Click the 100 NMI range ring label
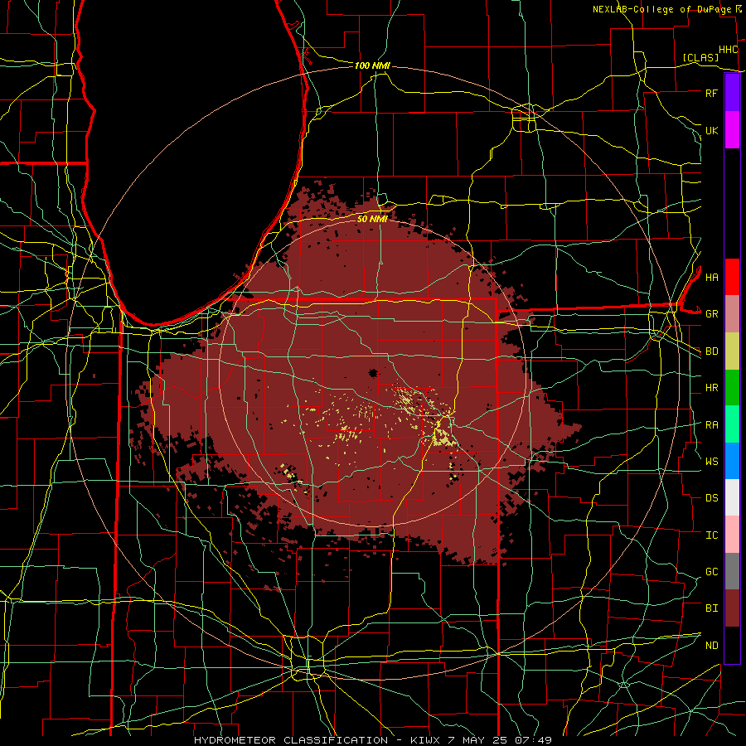 [372, 65]
